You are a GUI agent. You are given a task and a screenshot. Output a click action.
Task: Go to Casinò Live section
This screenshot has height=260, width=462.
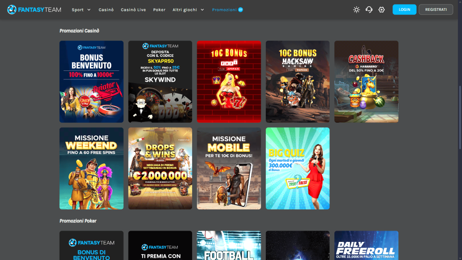click(133, 9)
